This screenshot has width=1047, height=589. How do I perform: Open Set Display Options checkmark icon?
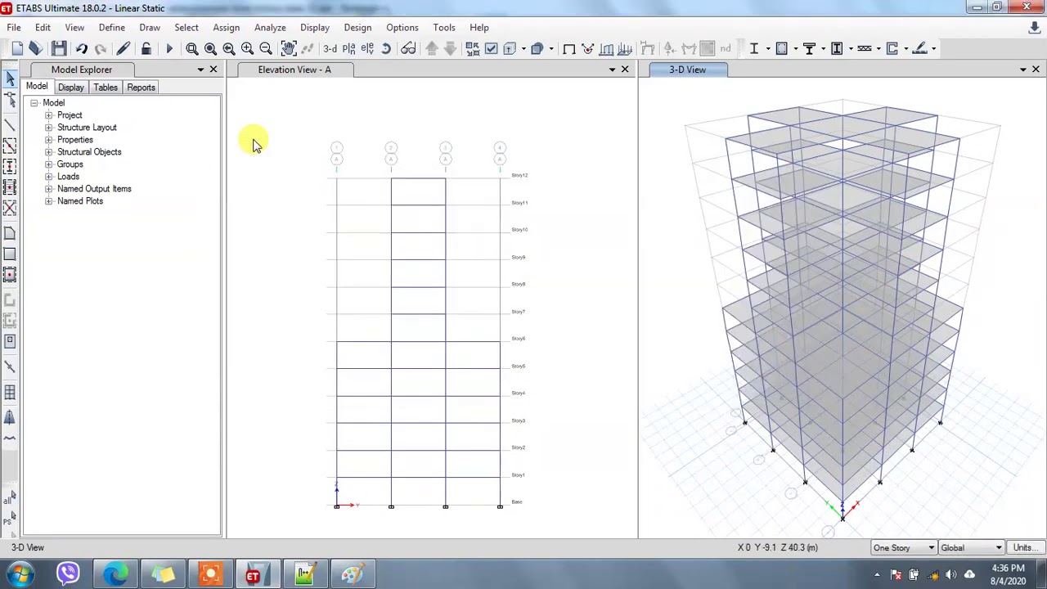pos(491,49)
